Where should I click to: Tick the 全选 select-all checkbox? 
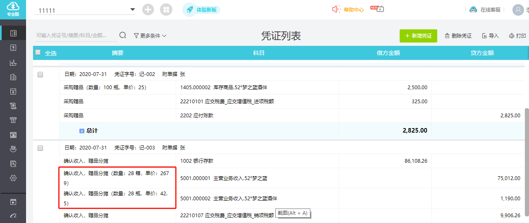pos(38,52)
